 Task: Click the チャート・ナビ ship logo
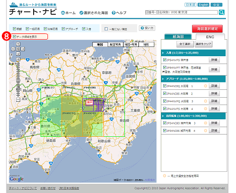(33, 9)
